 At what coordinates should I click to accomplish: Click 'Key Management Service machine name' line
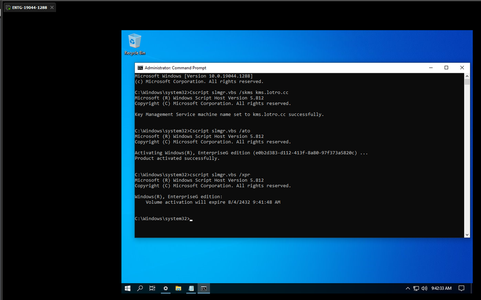229,115
